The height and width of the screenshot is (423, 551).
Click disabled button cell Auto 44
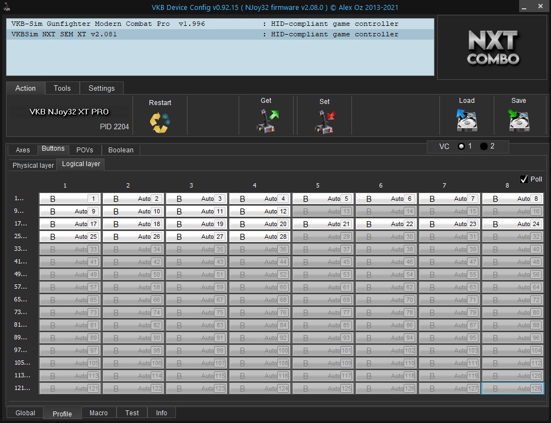(x=260, y=262)
